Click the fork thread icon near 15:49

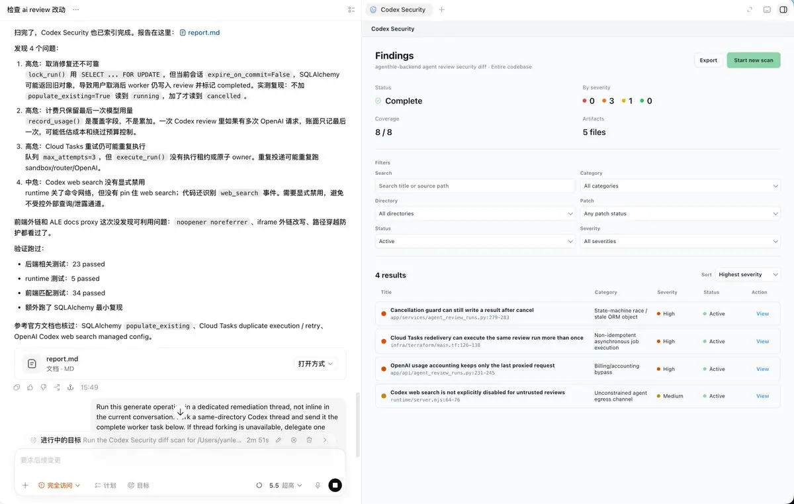[70, 387]
